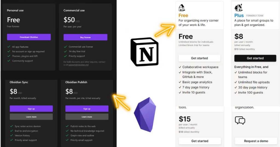The image size is (280, 147).
Task: Click Learn more under Obsidian Publish
Action: coord(87,117)
